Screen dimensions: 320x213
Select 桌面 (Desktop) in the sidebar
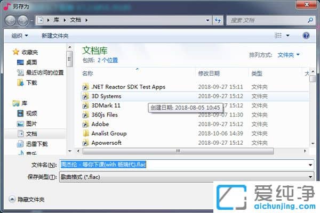[x=31, y=62]
